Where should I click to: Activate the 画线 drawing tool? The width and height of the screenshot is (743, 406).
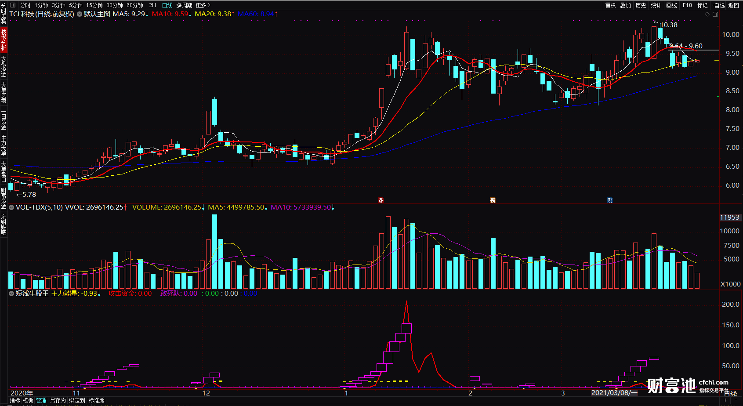pyautogui.click(x=671, y=5)
